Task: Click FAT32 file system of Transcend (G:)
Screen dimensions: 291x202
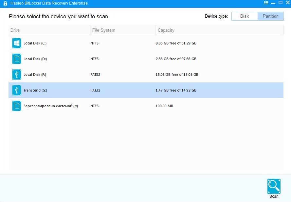Action: coord(95,90)
